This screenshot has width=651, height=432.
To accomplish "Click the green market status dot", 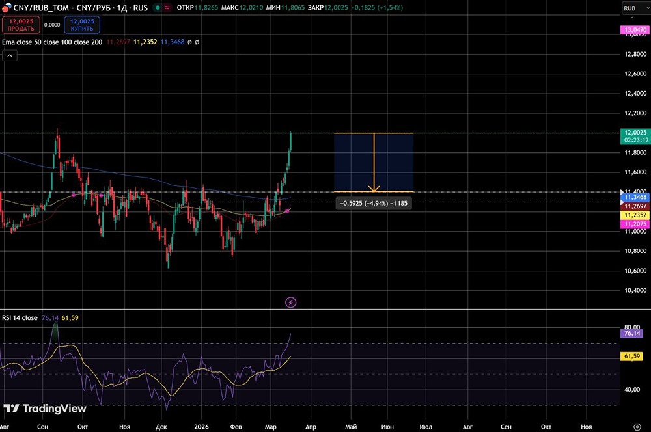I will click(158, 7).
